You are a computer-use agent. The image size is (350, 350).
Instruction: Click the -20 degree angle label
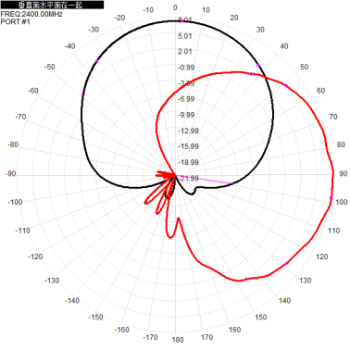[x=119, y=18]
